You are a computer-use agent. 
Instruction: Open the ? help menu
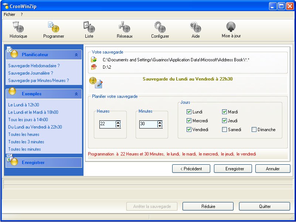(x=22, y=14)
